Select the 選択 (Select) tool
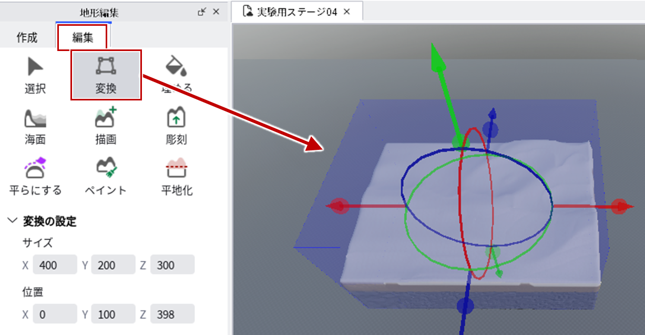 pyautogui.click(x=35, y=76)
